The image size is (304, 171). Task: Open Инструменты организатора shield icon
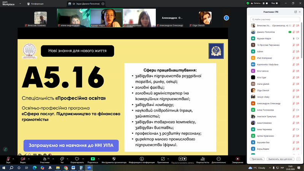point(114,158)
